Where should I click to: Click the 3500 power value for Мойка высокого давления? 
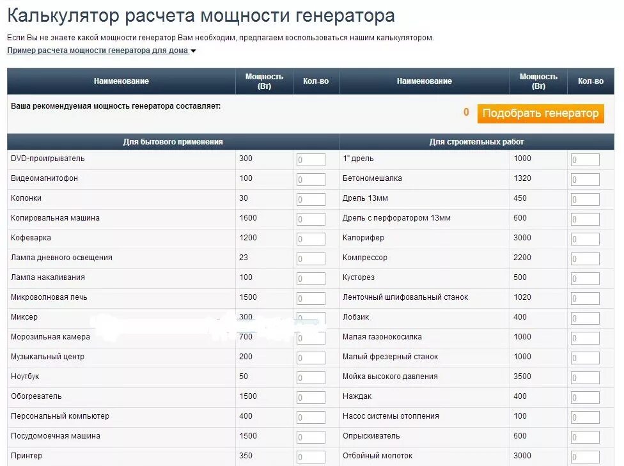point(522,376)
